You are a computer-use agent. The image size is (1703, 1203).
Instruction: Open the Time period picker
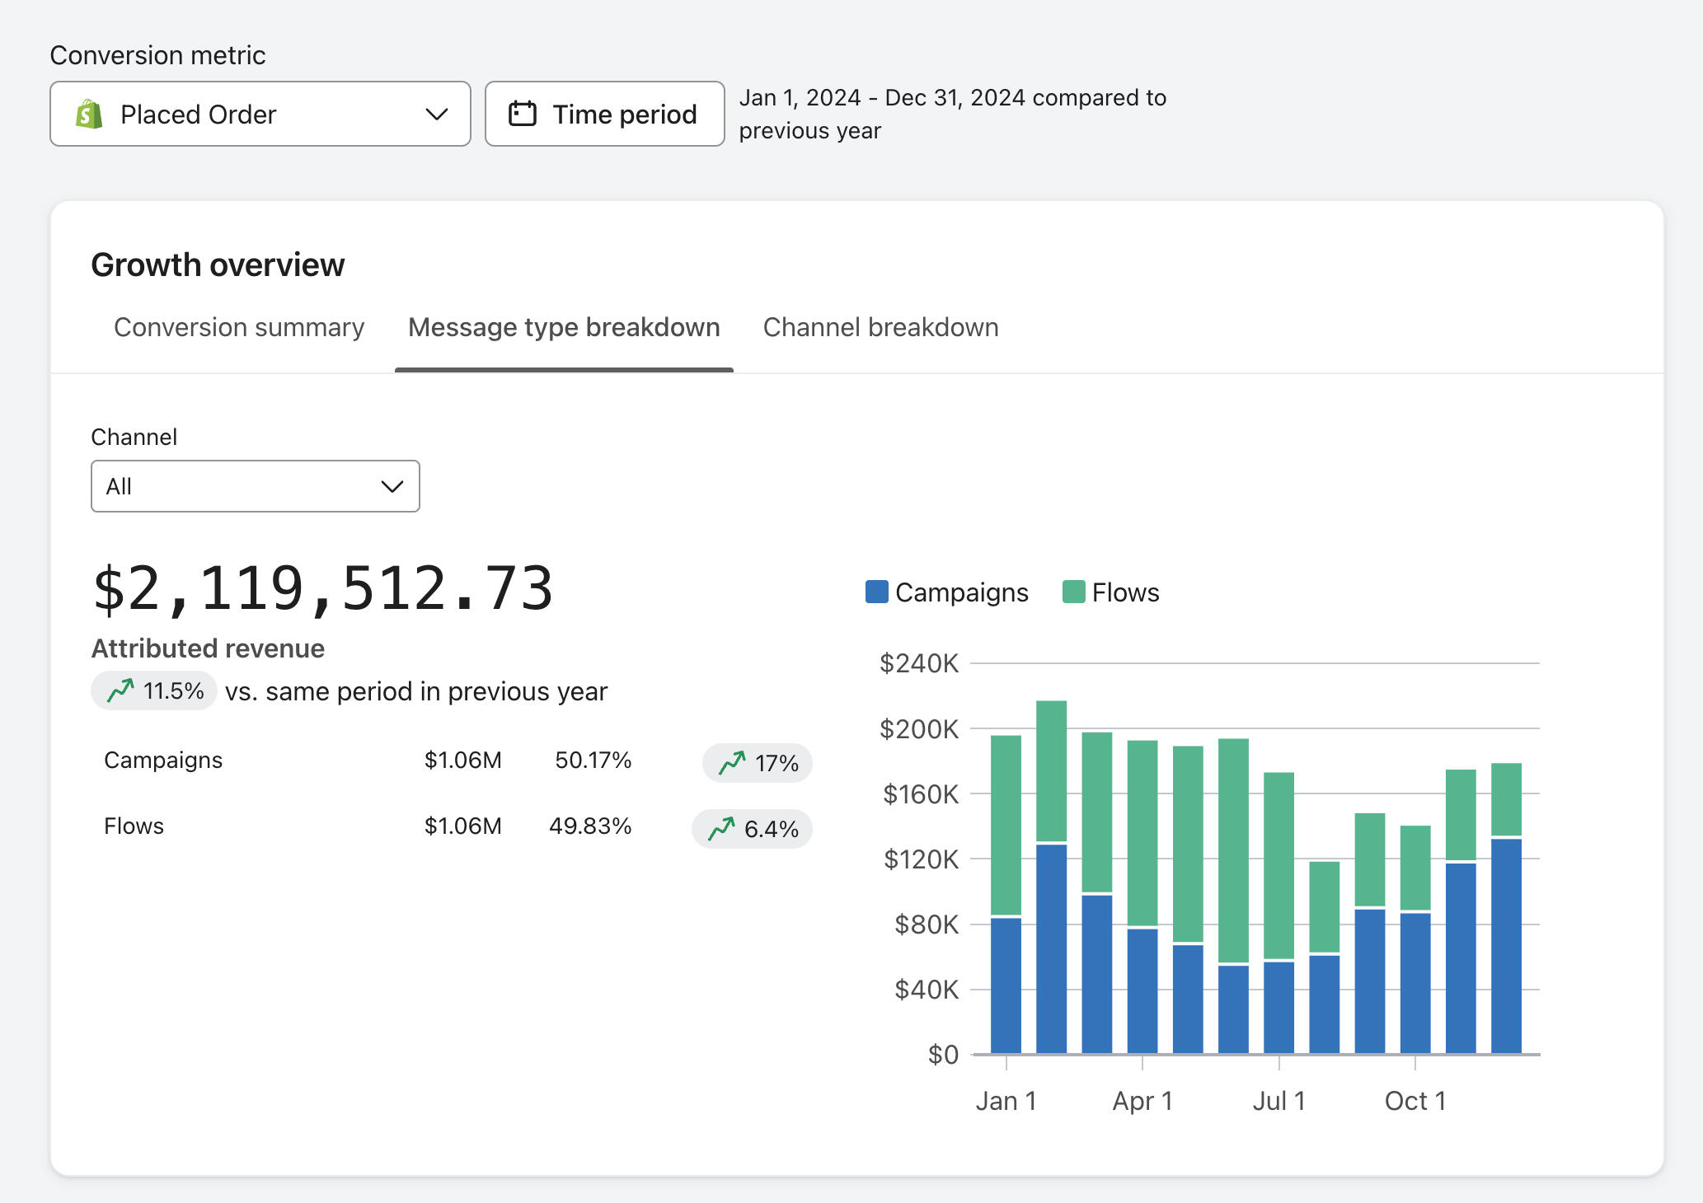604,114
